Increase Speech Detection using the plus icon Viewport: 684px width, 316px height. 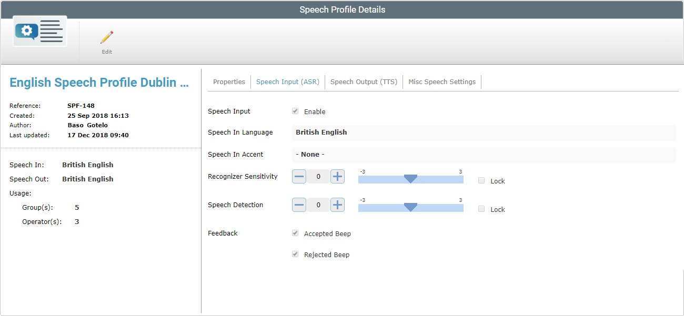pos(337,205)
